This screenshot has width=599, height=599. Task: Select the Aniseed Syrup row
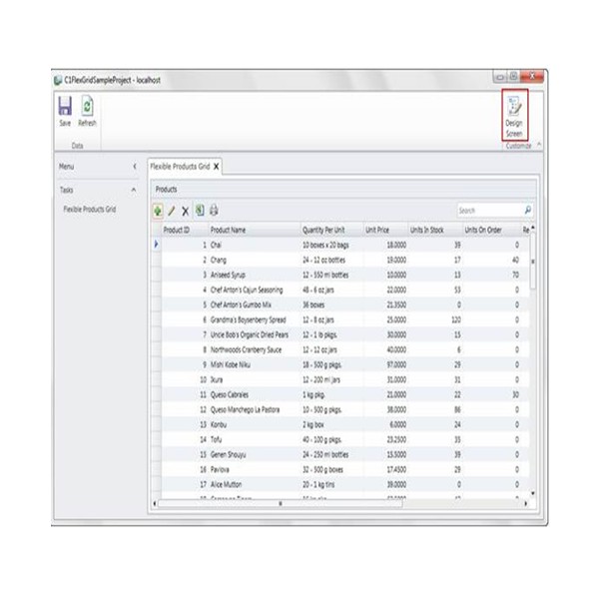[232, 274]
